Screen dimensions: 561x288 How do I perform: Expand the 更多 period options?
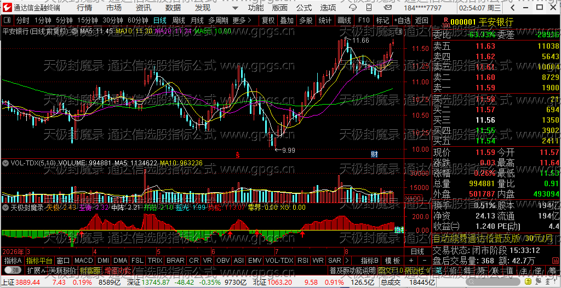(x=242, y=20)
